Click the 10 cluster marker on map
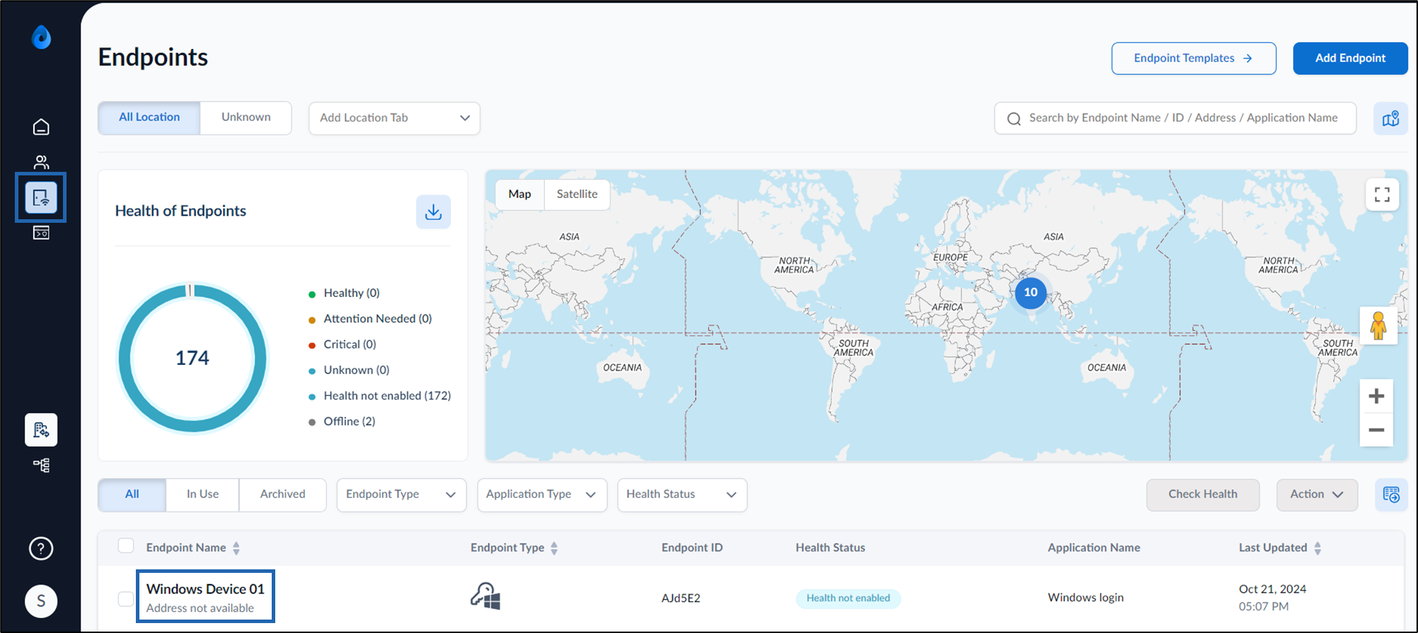The image size is (1418, 633). coord(1030,292)
